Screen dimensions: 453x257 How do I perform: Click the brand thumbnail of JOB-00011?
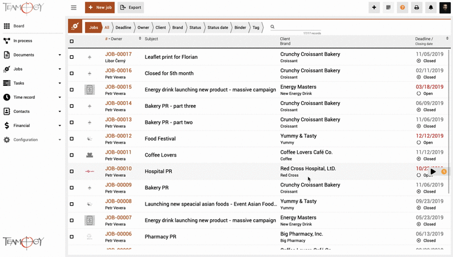[x=89, y=155]
